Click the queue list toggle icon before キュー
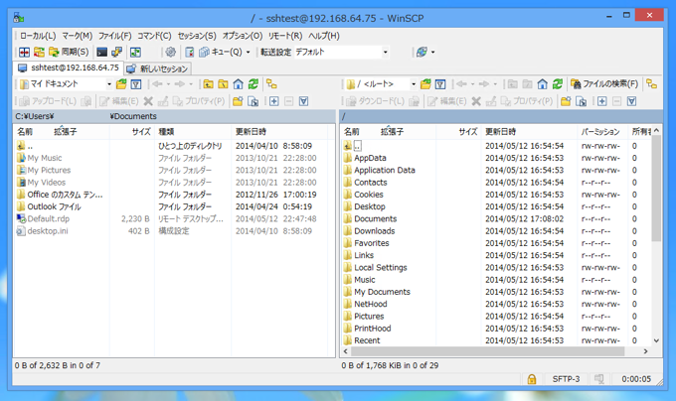 (x=189, y=52)
